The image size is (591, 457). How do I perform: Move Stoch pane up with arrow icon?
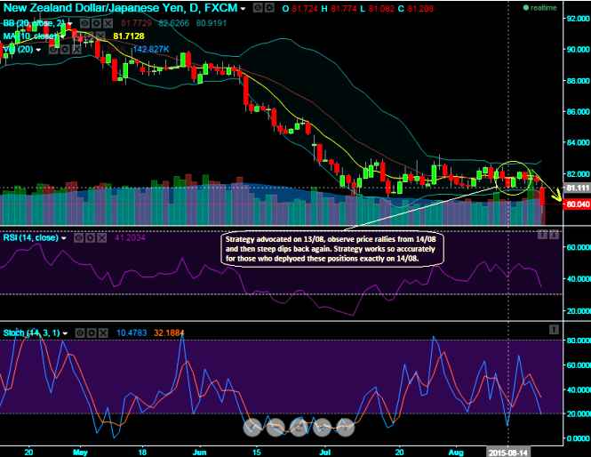pyautogui.click(x=554, y=330)
